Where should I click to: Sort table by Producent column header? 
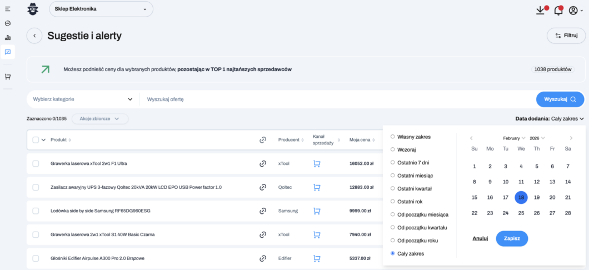pos(291,140)
